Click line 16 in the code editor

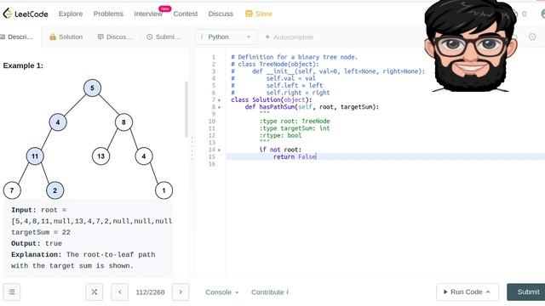point(385,164)
